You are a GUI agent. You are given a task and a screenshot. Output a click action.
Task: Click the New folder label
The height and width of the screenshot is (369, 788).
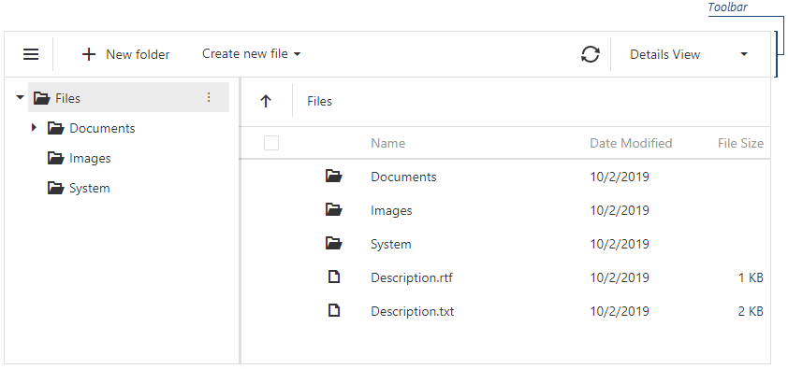pyautogui.click(x=138, y=54)
